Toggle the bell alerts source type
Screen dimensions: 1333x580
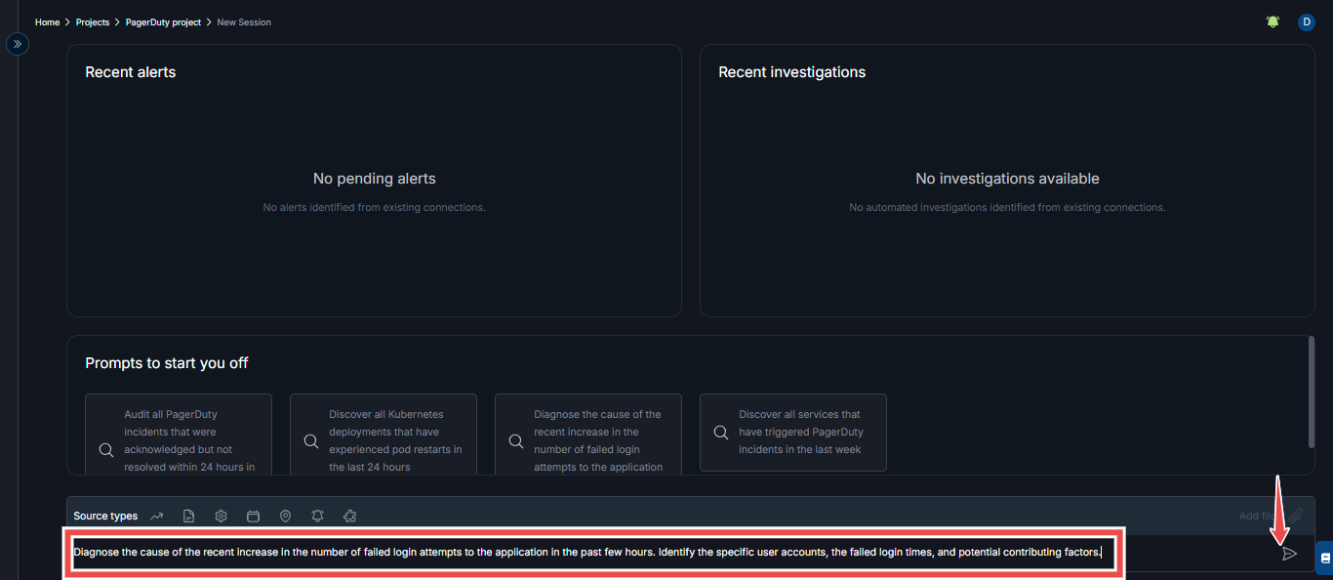coord(318,516)
